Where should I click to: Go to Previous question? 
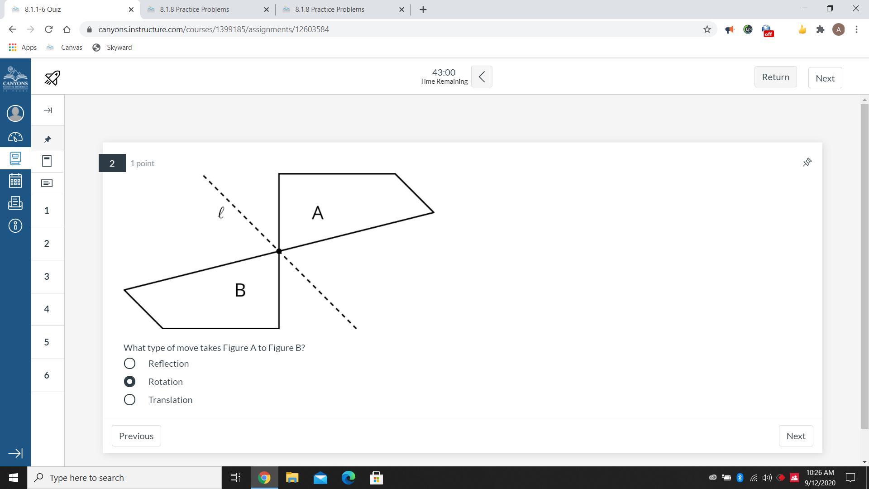pos(136,436)
